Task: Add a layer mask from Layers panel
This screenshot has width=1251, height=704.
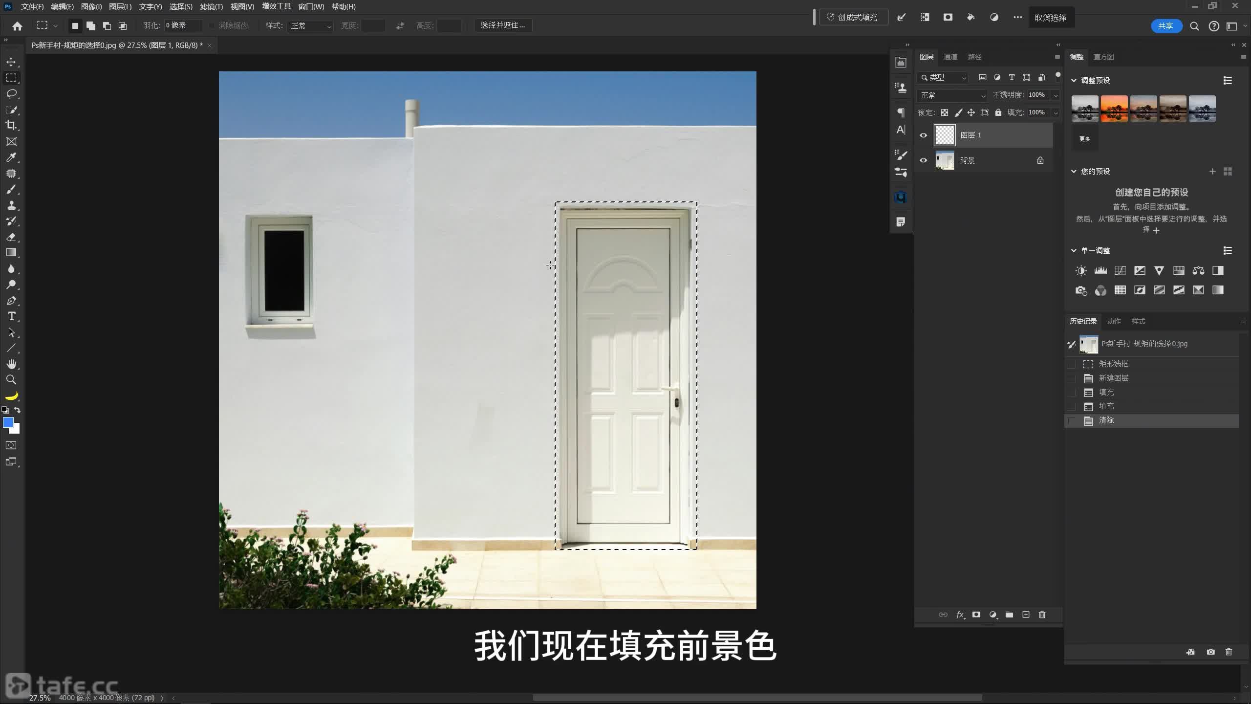Action: tap(976, 615)
